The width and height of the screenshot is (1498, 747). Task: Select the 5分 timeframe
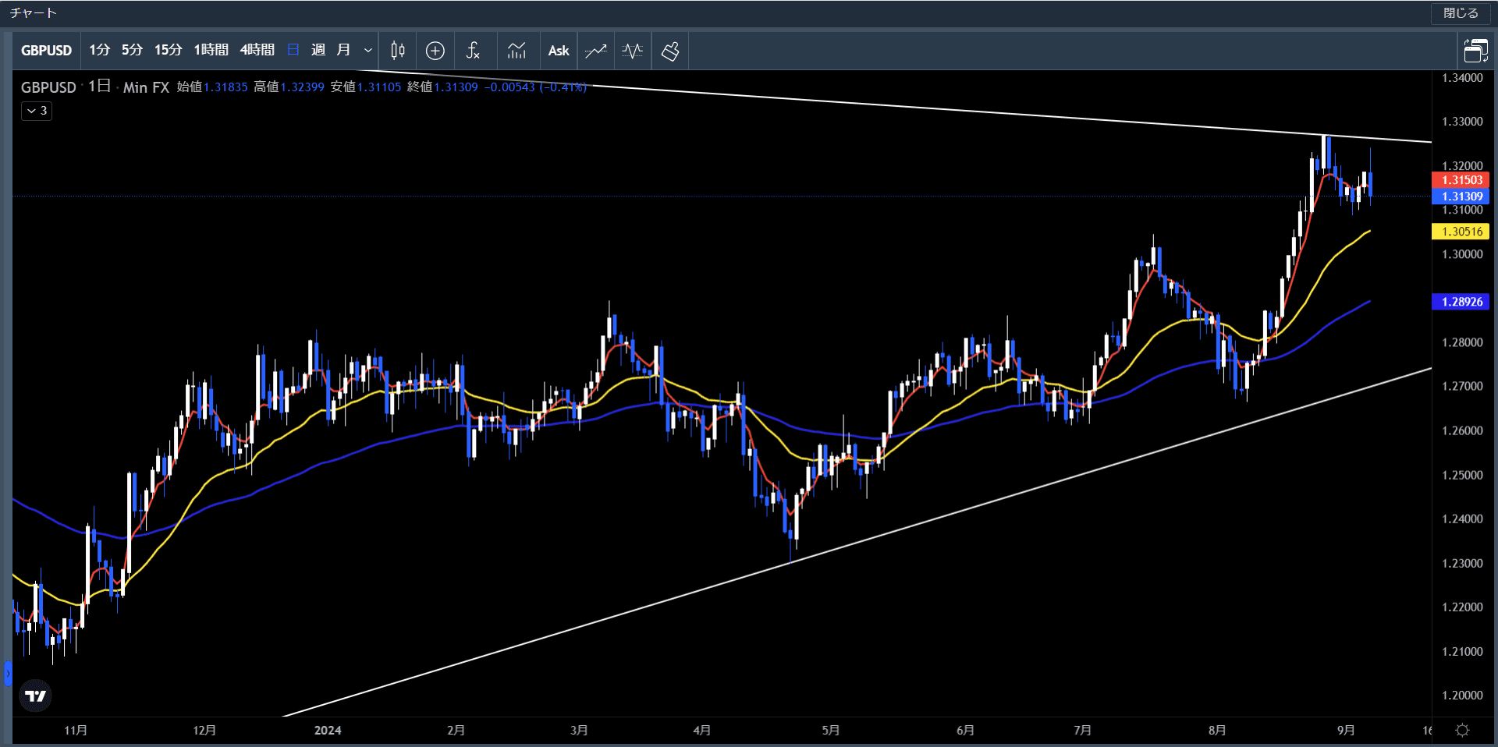point(132,51)
